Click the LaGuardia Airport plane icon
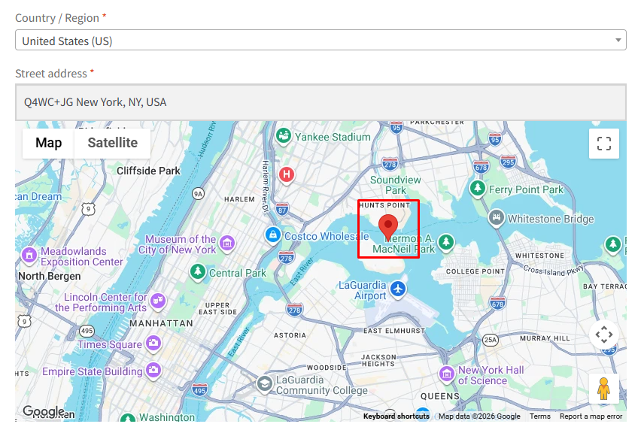Screen dimensions: 644x433 tap(398, 289)
